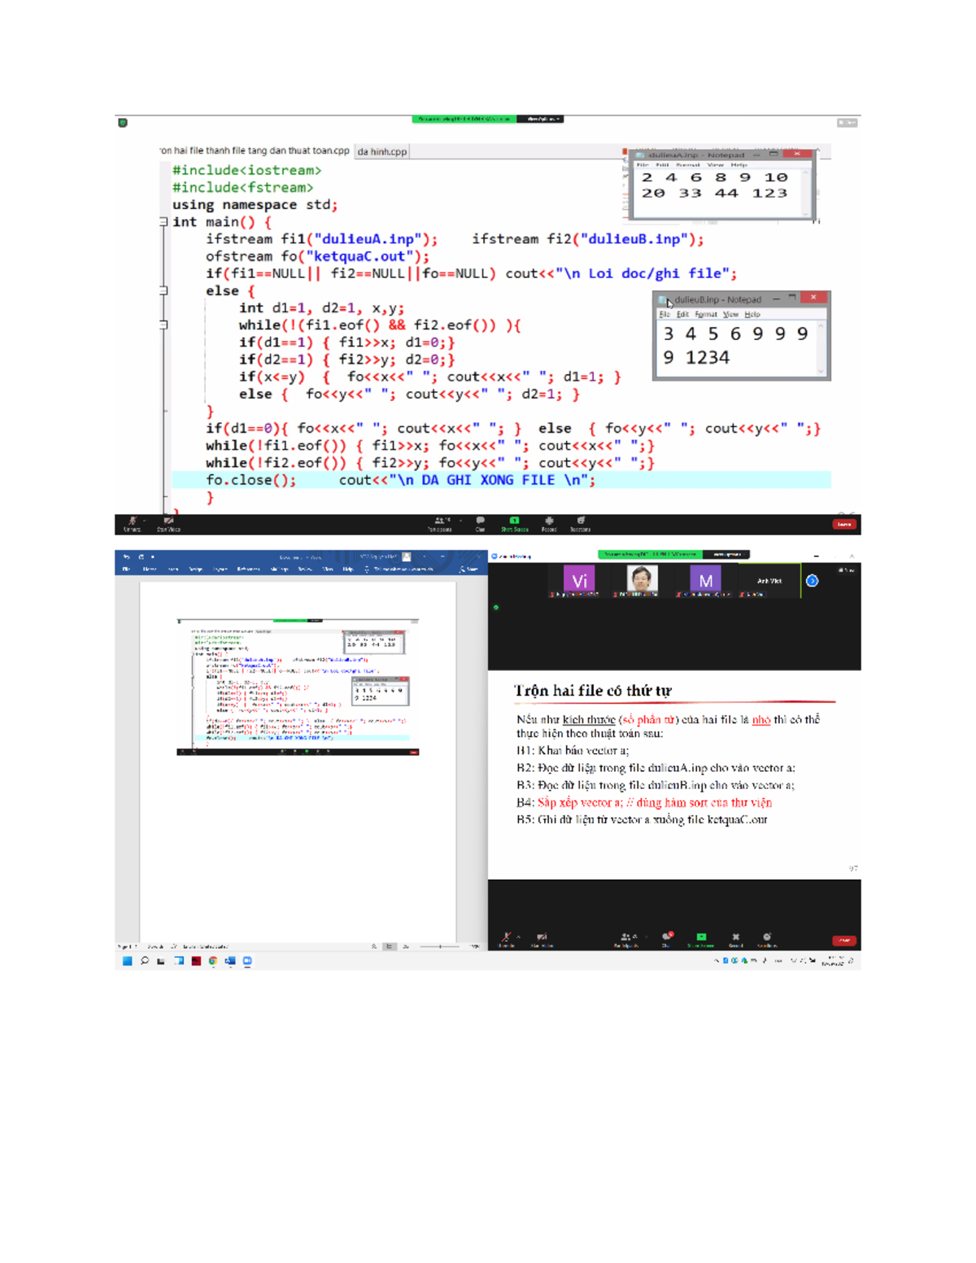This screenshot has width=976, height=1263.
Task: Click Share Screen in Zoom
Action: pyautogui.click(x=515, y=522)
